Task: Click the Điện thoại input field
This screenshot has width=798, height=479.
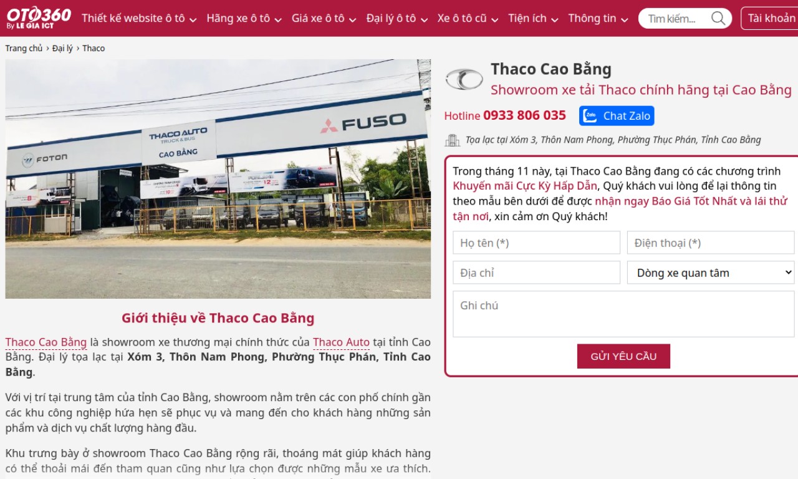Action: click(711, 243)
